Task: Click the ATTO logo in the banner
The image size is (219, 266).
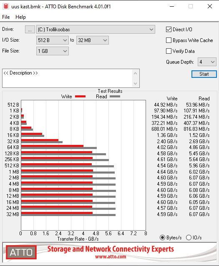Action: [x=21, y=252]
